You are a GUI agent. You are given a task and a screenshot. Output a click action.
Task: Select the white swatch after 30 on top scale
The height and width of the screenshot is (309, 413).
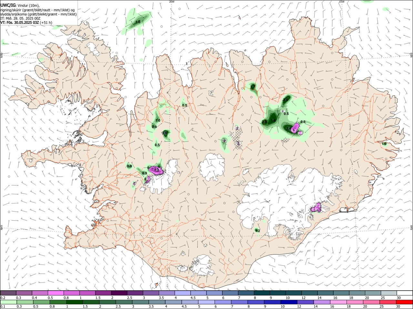coord(404,293)
